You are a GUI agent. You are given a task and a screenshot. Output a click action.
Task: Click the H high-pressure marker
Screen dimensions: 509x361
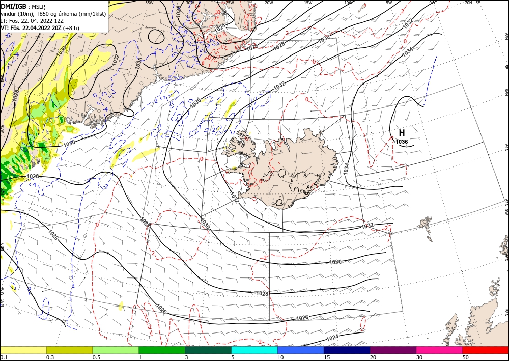pos(402,133)
